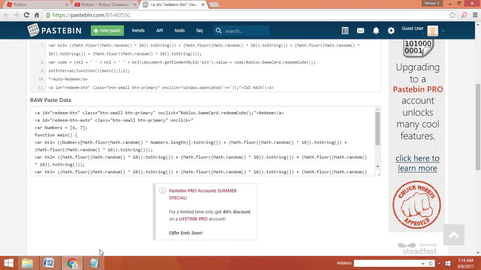Image resolution: width=481 pixels, height=270 pixels.
Task: Click the LIFETIME PRO link
Action: pos(193,219)
